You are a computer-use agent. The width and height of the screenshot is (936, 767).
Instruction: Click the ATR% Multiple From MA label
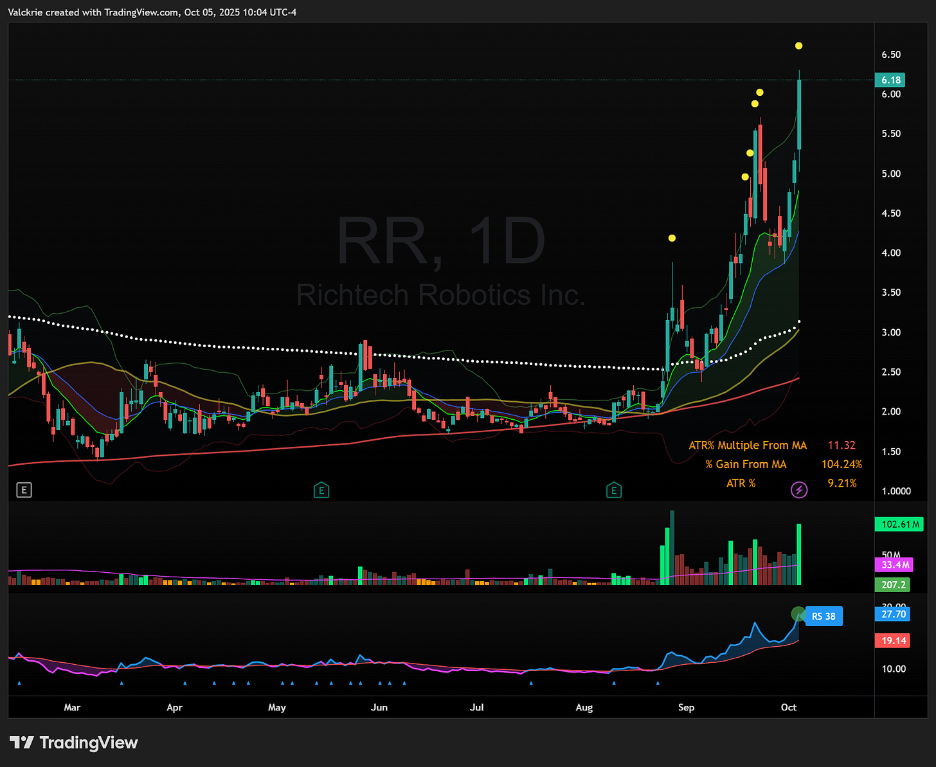[748, 445]
